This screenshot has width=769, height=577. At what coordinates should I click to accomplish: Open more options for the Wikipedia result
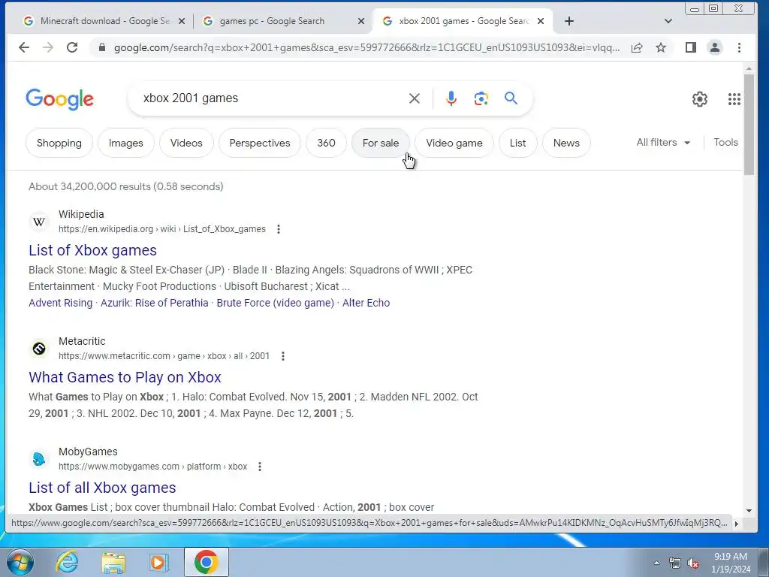pos(279,229)
